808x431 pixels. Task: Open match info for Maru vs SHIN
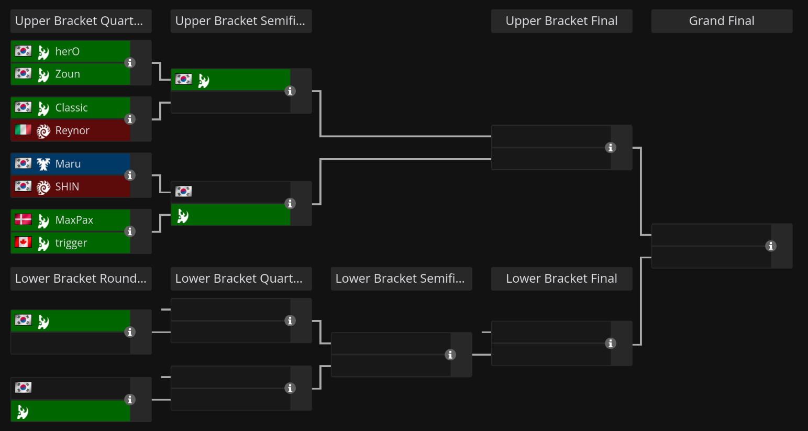[130, 175]
